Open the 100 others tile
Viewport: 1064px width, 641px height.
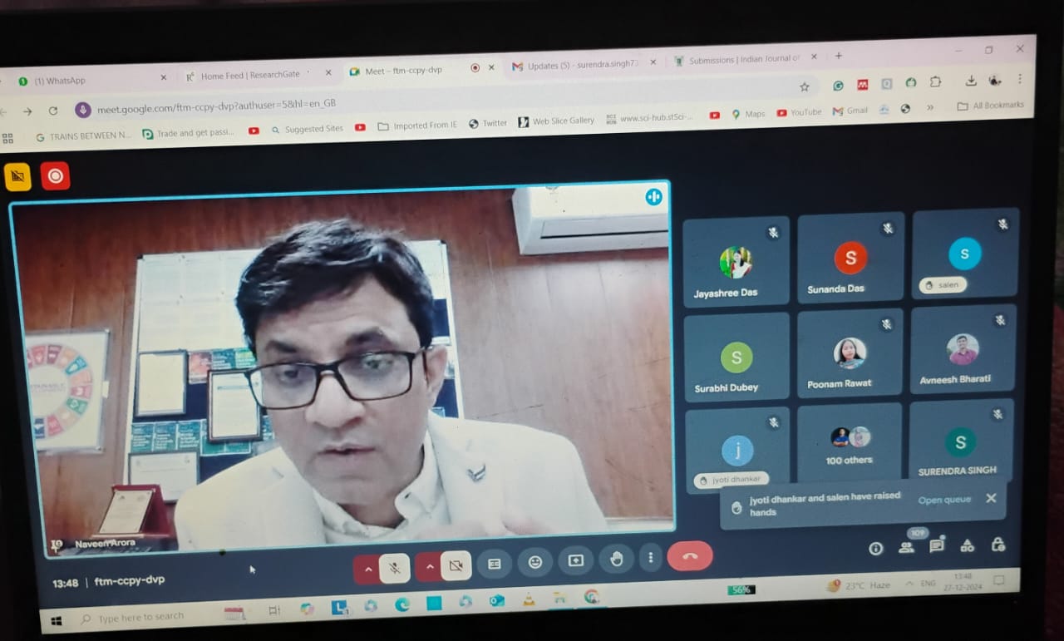(850, 443)
